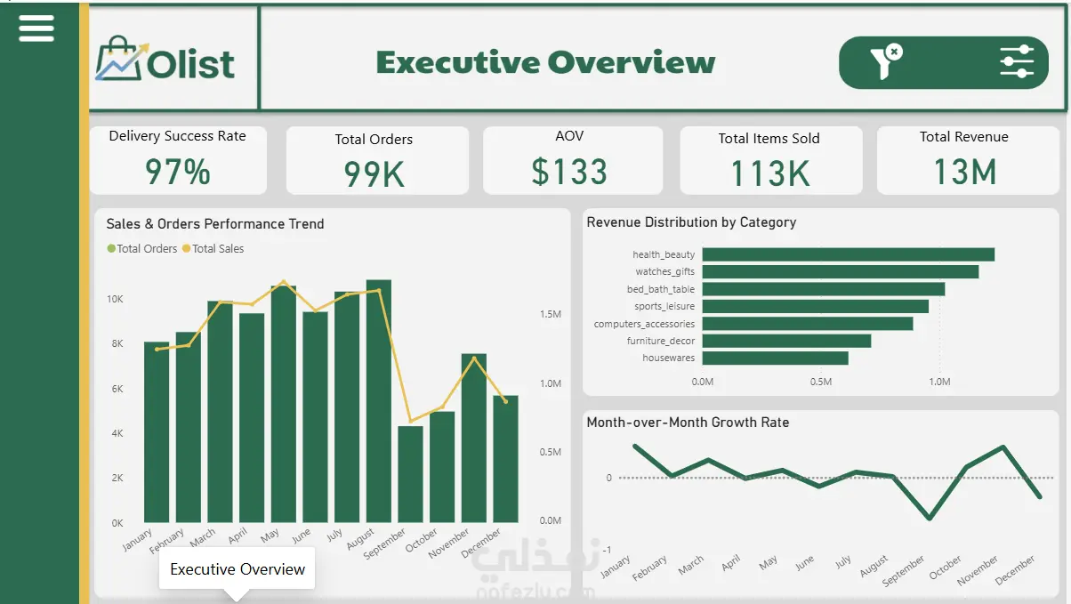
Task: Select the September orders bar
Action: (x=410, y=474)
